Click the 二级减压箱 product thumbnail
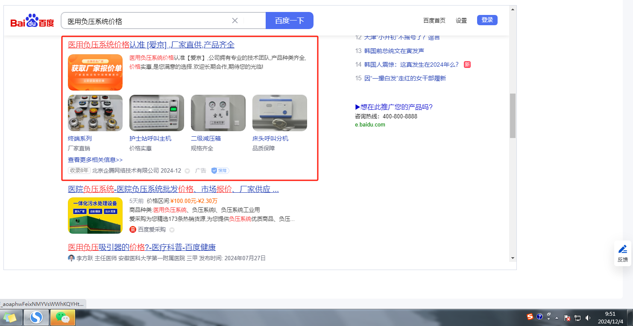The image size is (633, 326). pyautogui.click(x=218, y=113)
